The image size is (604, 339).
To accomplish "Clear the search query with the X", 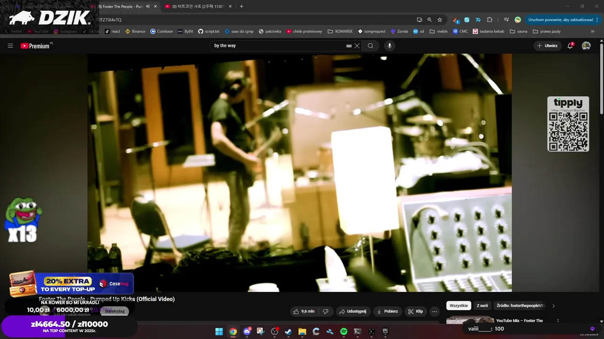I will tap(357, 46).
